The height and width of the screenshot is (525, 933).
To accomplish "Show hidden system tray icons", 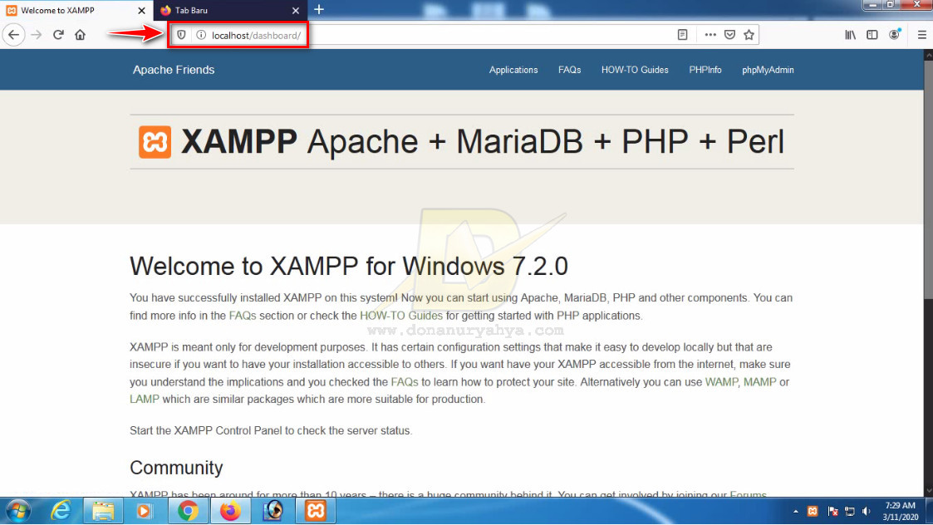I will (796, 512).
